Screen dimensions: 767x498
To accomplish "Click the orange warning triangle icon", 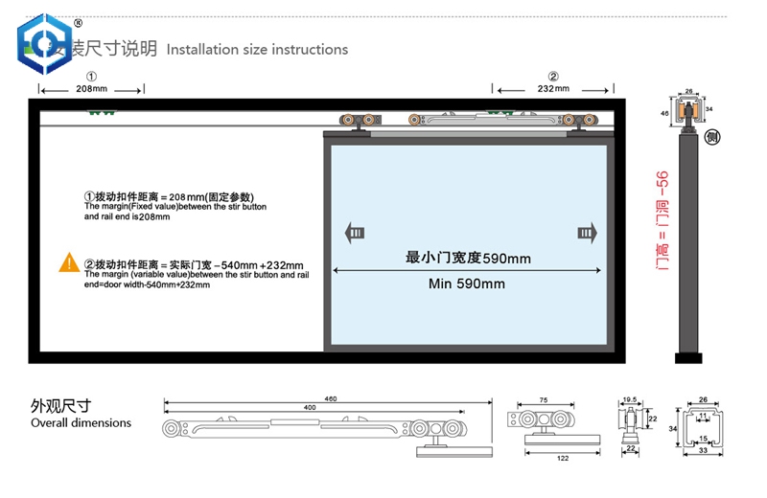I will [69, 261].
